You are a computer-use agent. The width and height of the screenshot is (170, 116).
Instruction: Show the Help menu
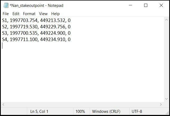(55, 14)
